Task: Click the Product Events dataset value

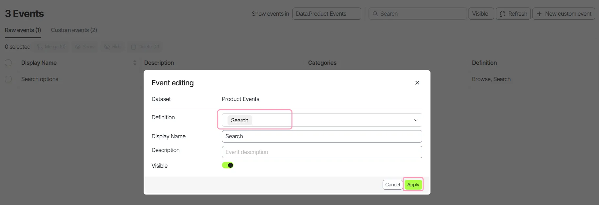Action: click(x=240, y=99)
